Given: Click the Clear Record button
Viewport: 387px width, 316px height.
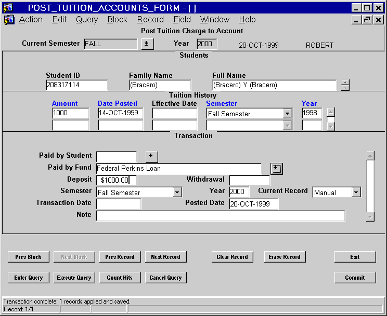Looking at the screenshot, I should pos(232,257).
